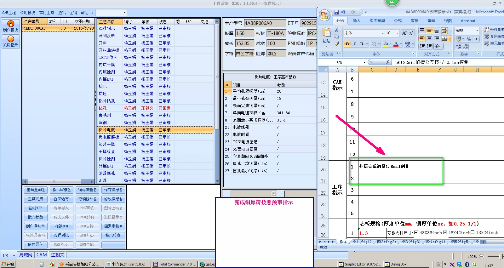Open the 宋体 font name dropdown
504x268 pixels.
382,33
